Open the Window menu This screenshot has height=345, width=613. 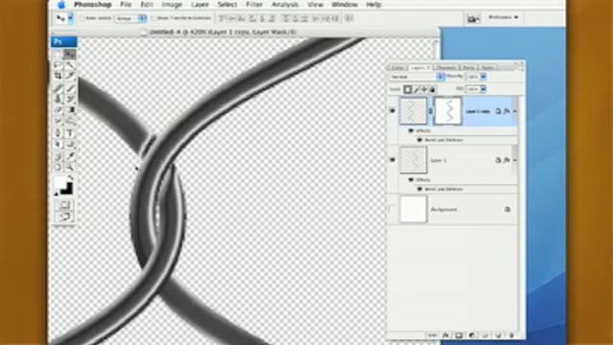[x=345, y=5]
